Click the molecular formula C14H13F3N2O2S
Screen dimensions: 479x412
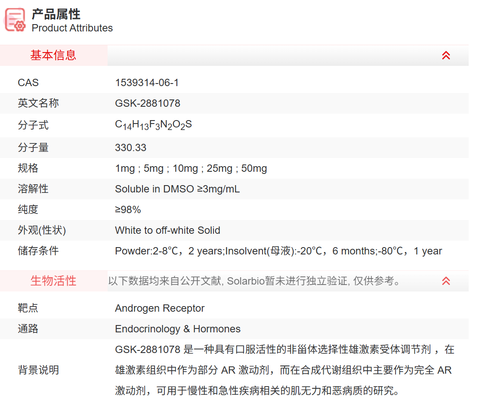tap(153, 125)
